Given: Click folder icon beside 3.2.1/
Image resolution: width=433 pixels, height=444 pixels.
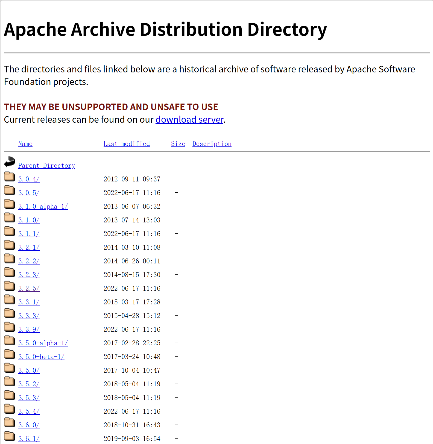Looking at the screenshot, I should coord(9,245).
